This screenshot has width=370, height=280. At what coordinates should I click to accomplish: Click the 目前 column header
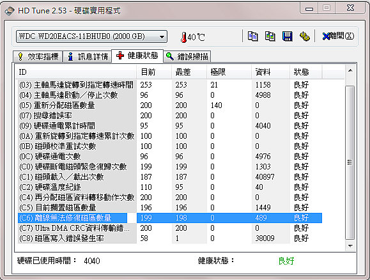pos(154,72)
